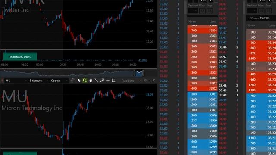Activate the magnifier zoom tool

85,81
